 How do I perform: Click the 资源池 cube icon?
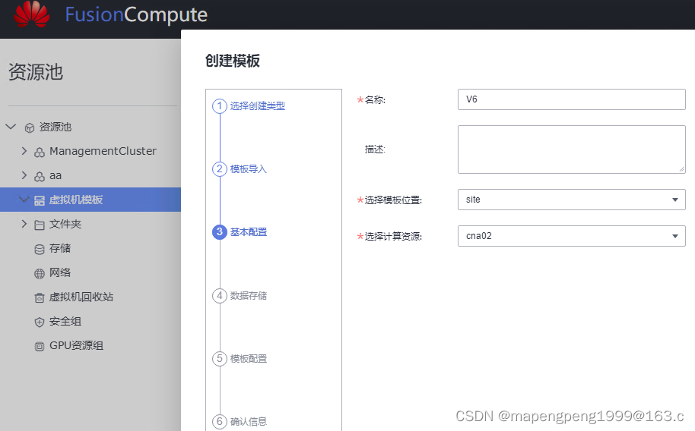29,128
